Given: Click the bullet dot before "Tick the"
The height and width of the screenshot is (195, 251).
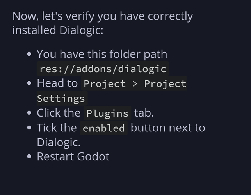Looking at the screenshot, I should click(x=29, y=128).
